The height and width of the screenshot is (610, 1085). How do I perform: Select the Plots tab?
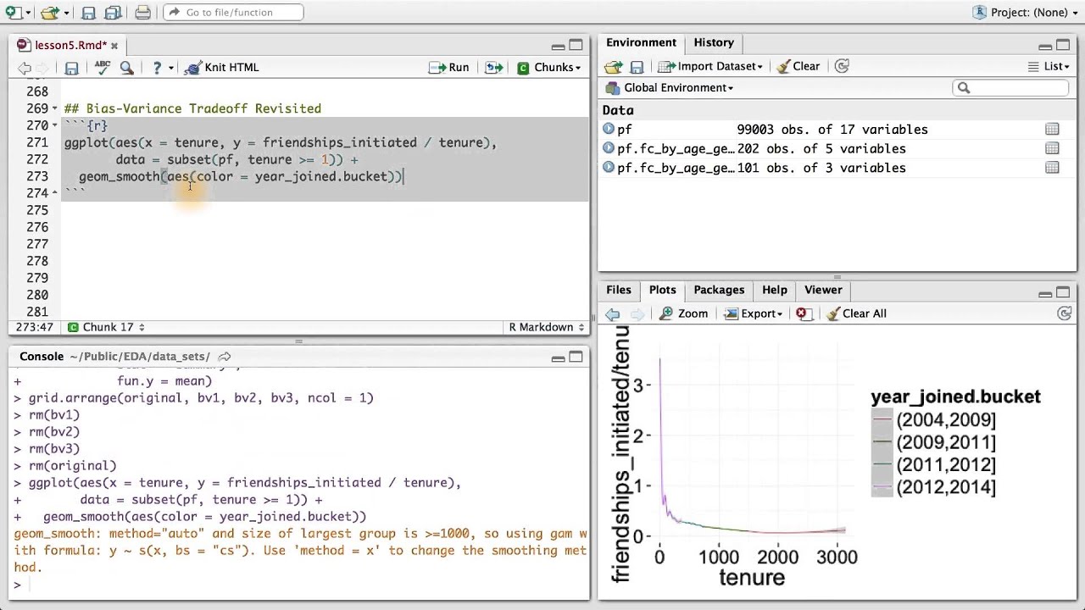pos(662,290)
